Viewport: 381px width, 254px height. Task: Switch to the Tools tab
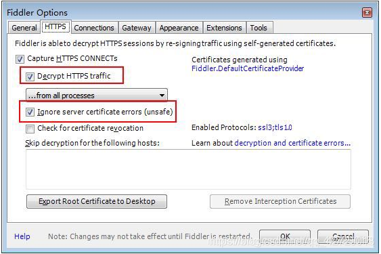[x=259, y=28]
